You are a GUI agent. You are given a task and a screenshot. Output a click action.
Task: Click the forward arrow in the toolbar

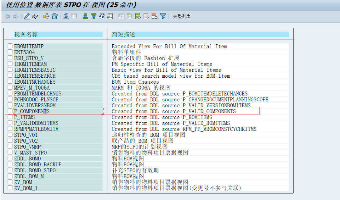click(16, 16)
